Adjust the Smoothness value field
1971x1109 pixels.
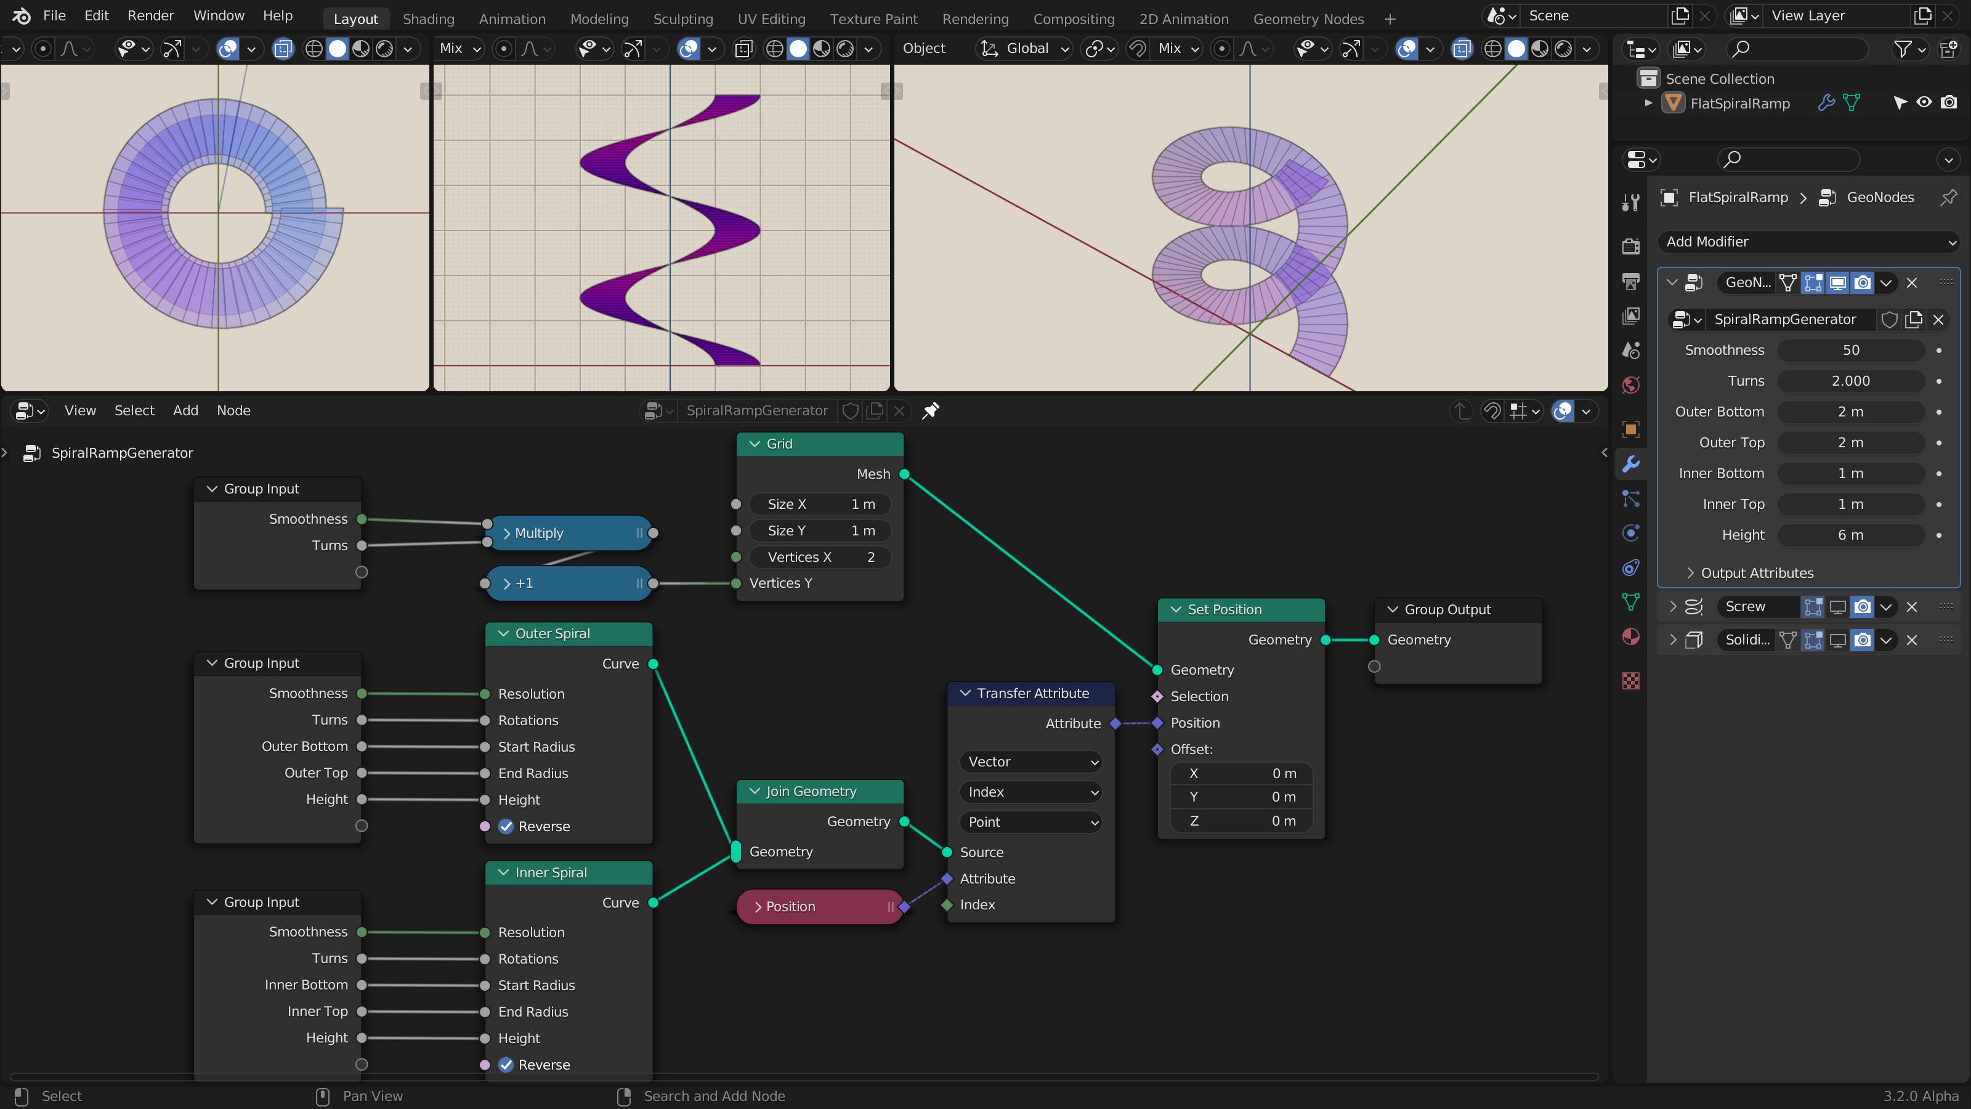[1850, 351]
